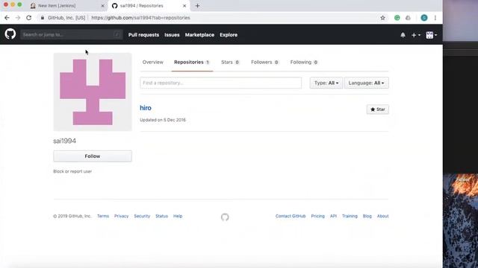This screenshot has width=478, height=268.
Task: Select the sai1994 / Repositories browser tab
Action: pyautogui.click(x=149, y=6)
